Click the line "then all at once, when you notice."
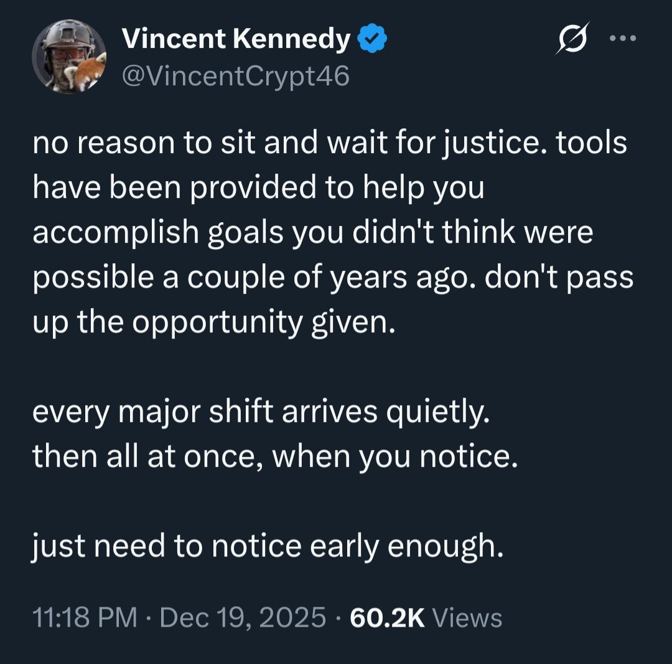This screenshot has width=672, height=664. click(274, 457)
